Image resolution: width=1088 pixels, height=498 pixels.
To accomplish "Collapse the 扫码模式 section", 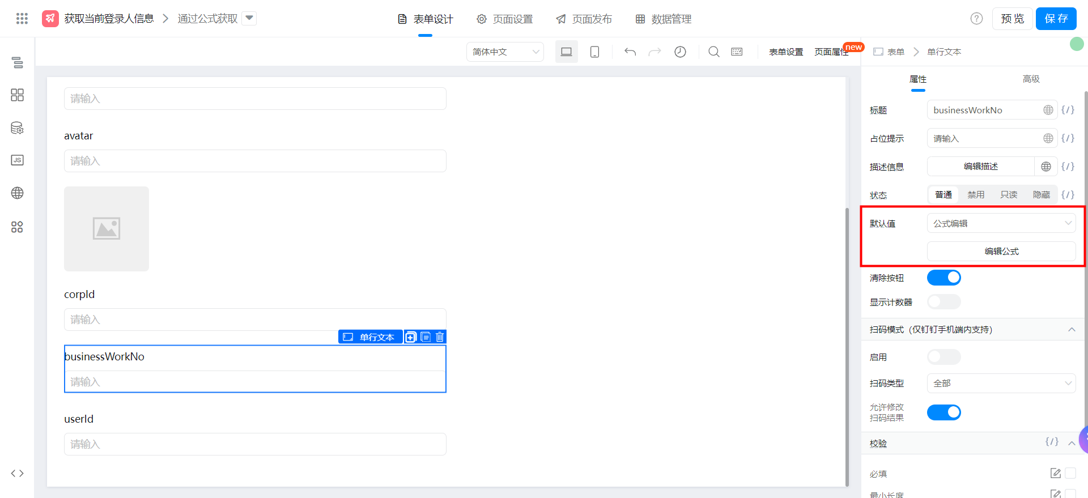I will [1071, 330].
